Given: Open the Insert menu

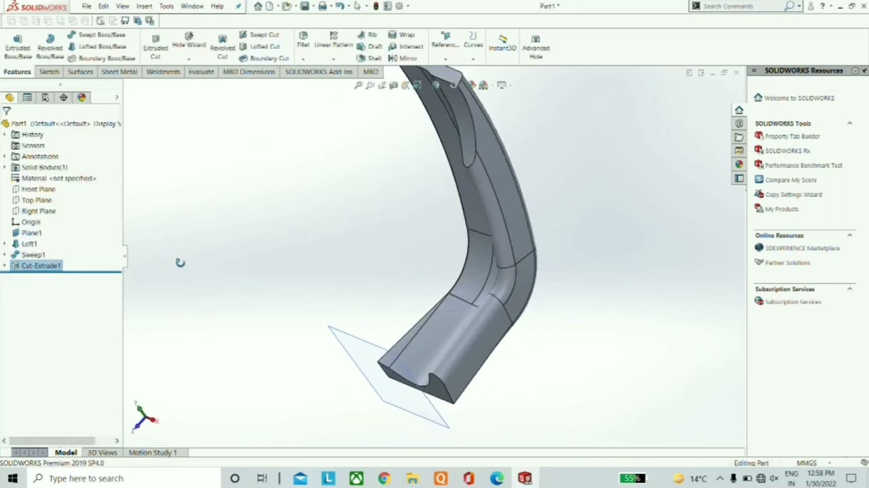Looking at the screenshot, I should point(144,6).
